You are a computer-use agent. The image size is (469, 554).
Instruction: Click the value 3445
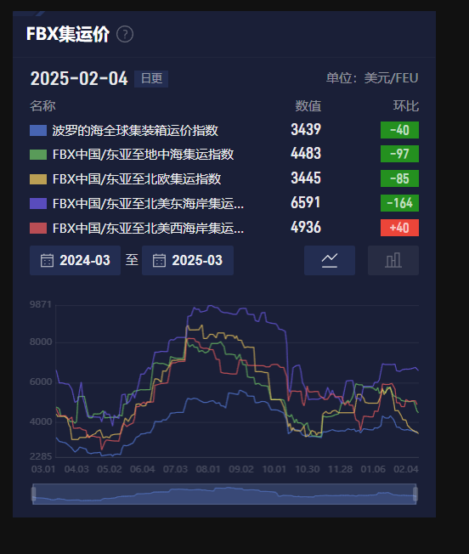[306, 178]
